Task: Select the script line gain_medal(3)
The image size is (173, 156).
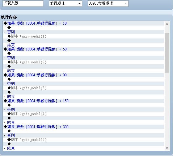Action: point(84,88)
